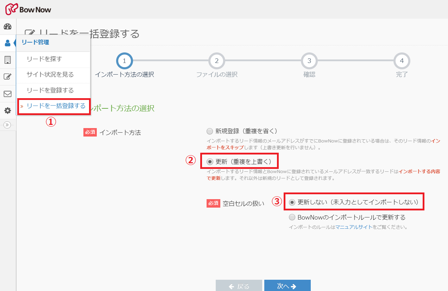The image size is (448, 291).
Task: Click step 3 確認 circle
Action: 309,61
